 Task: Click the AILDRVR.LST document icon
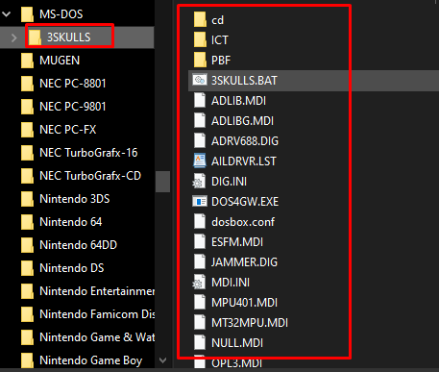coord(200,161)
